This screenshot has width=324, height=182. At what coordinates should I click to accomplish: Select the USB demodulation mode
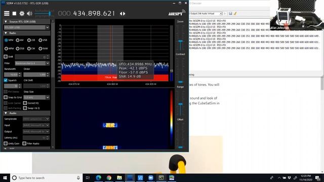pyautogui.click(x=40, y=40)
